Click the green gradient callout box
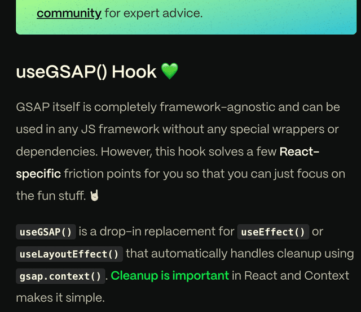Screen dimensions: 361x312 (x=186, y=18)
